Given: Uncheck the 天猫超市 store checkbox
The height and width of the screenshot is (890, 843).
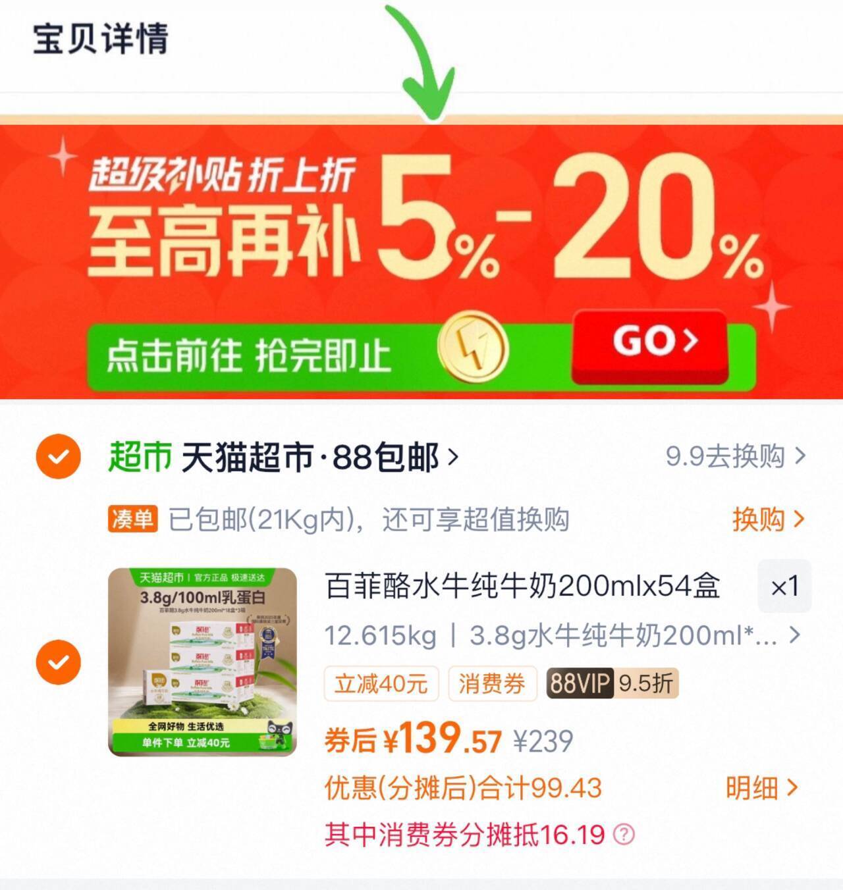Looking at the screenshot, I should click(59, 456).
